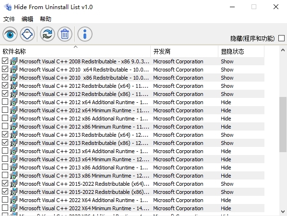Check the 2022 X64 Minimum Runtime checkbox
The image size is (287, 216).
pos(5,208)
